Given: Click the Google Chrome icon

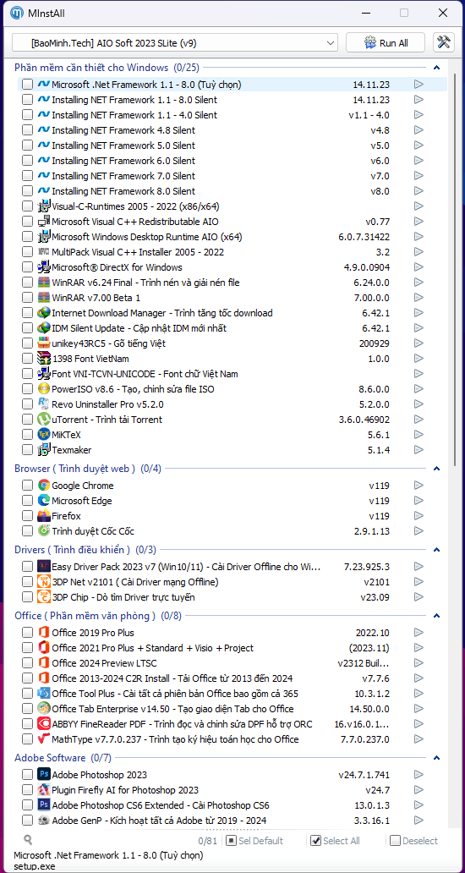Looking at the screenshot, I should click(x=43, y=486).
